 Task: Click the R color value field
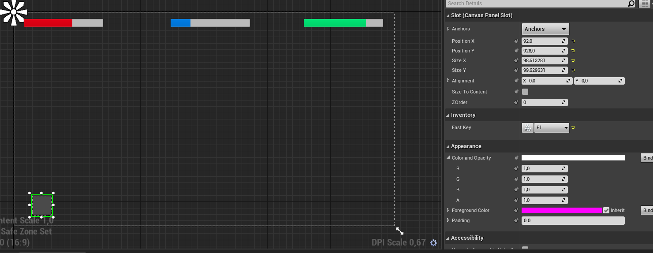pos(545,168)
